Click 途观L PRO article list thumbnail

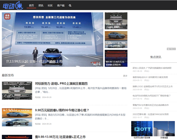click(x=17, y=91)
